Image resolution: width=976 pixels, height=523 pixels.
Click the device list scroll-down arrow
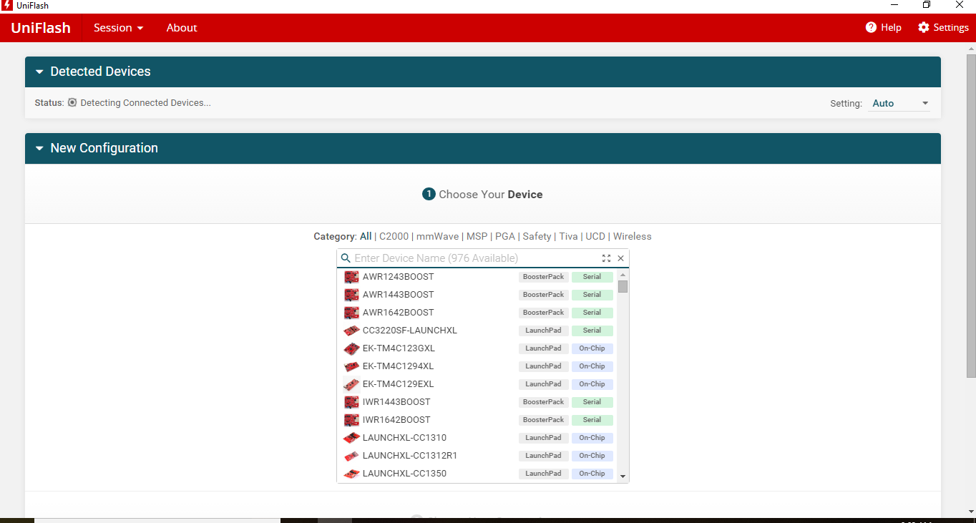click(623, 476)
